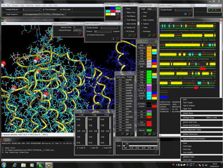The image size is (223, 168).
Task: Run Distance Selection with green arrow icon
Action: pyautogui.click(x=114, y=39)
